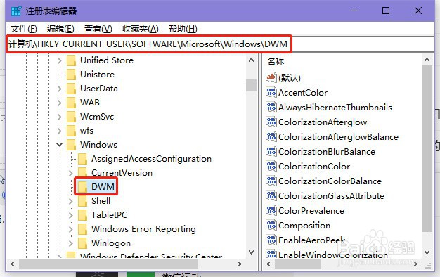Expand the CurrentVersion key
The height and width of the screenshot is (277, 440).
[x=70, y=173]
